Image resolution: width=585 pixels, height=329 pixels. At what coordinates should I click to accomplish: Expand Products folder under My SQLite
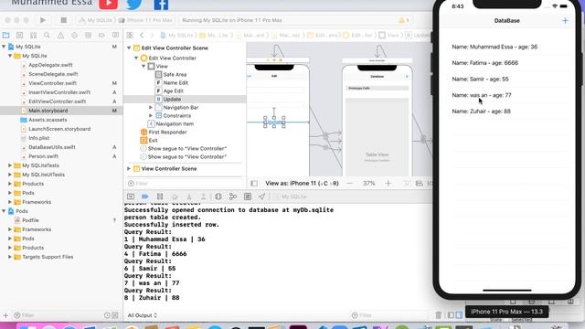click(x=10, y=184)
